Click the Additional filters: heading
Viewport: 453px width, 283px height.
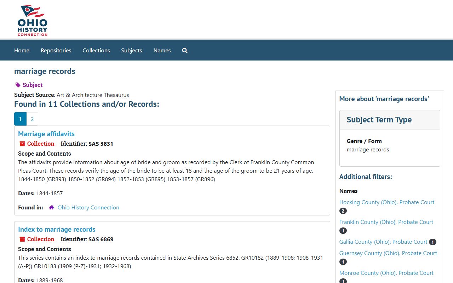click(x=366, y=177)
